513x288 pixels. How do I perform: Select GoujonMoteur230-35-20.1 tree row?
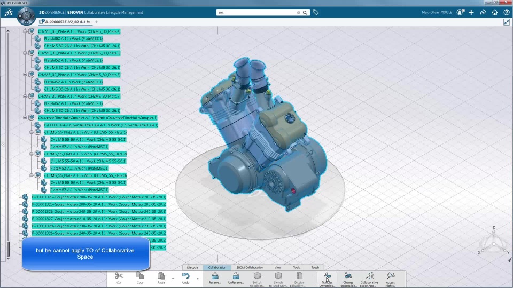click(99, 226)
